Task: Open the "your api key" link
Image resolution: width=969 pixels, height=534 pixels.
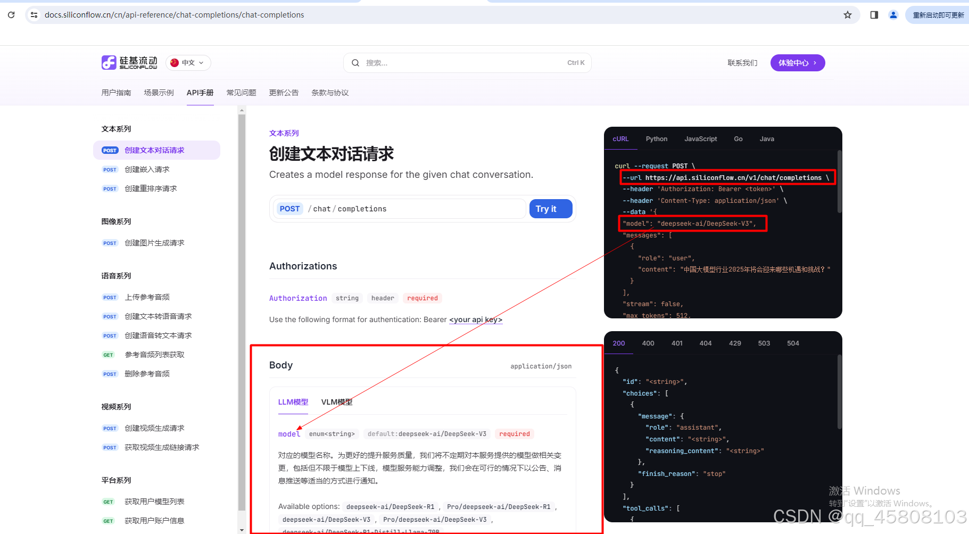Action: [x=475, y=319]
